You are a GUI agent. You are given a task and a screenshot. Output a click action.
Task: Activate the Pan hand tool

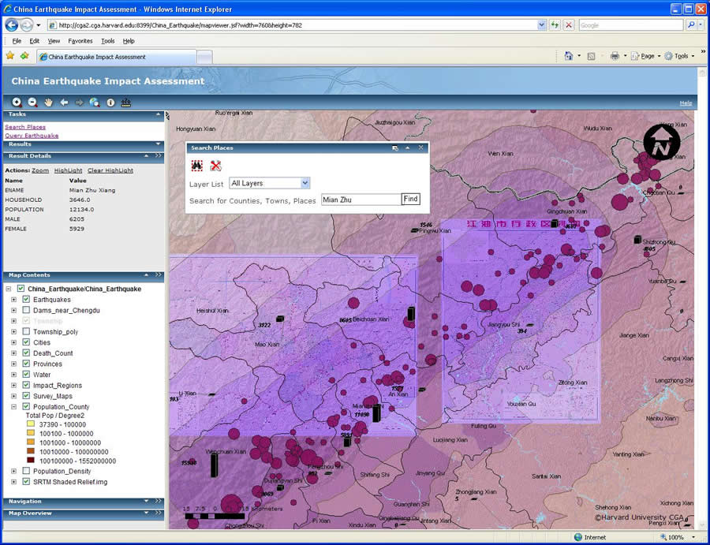tap(48, 103)
